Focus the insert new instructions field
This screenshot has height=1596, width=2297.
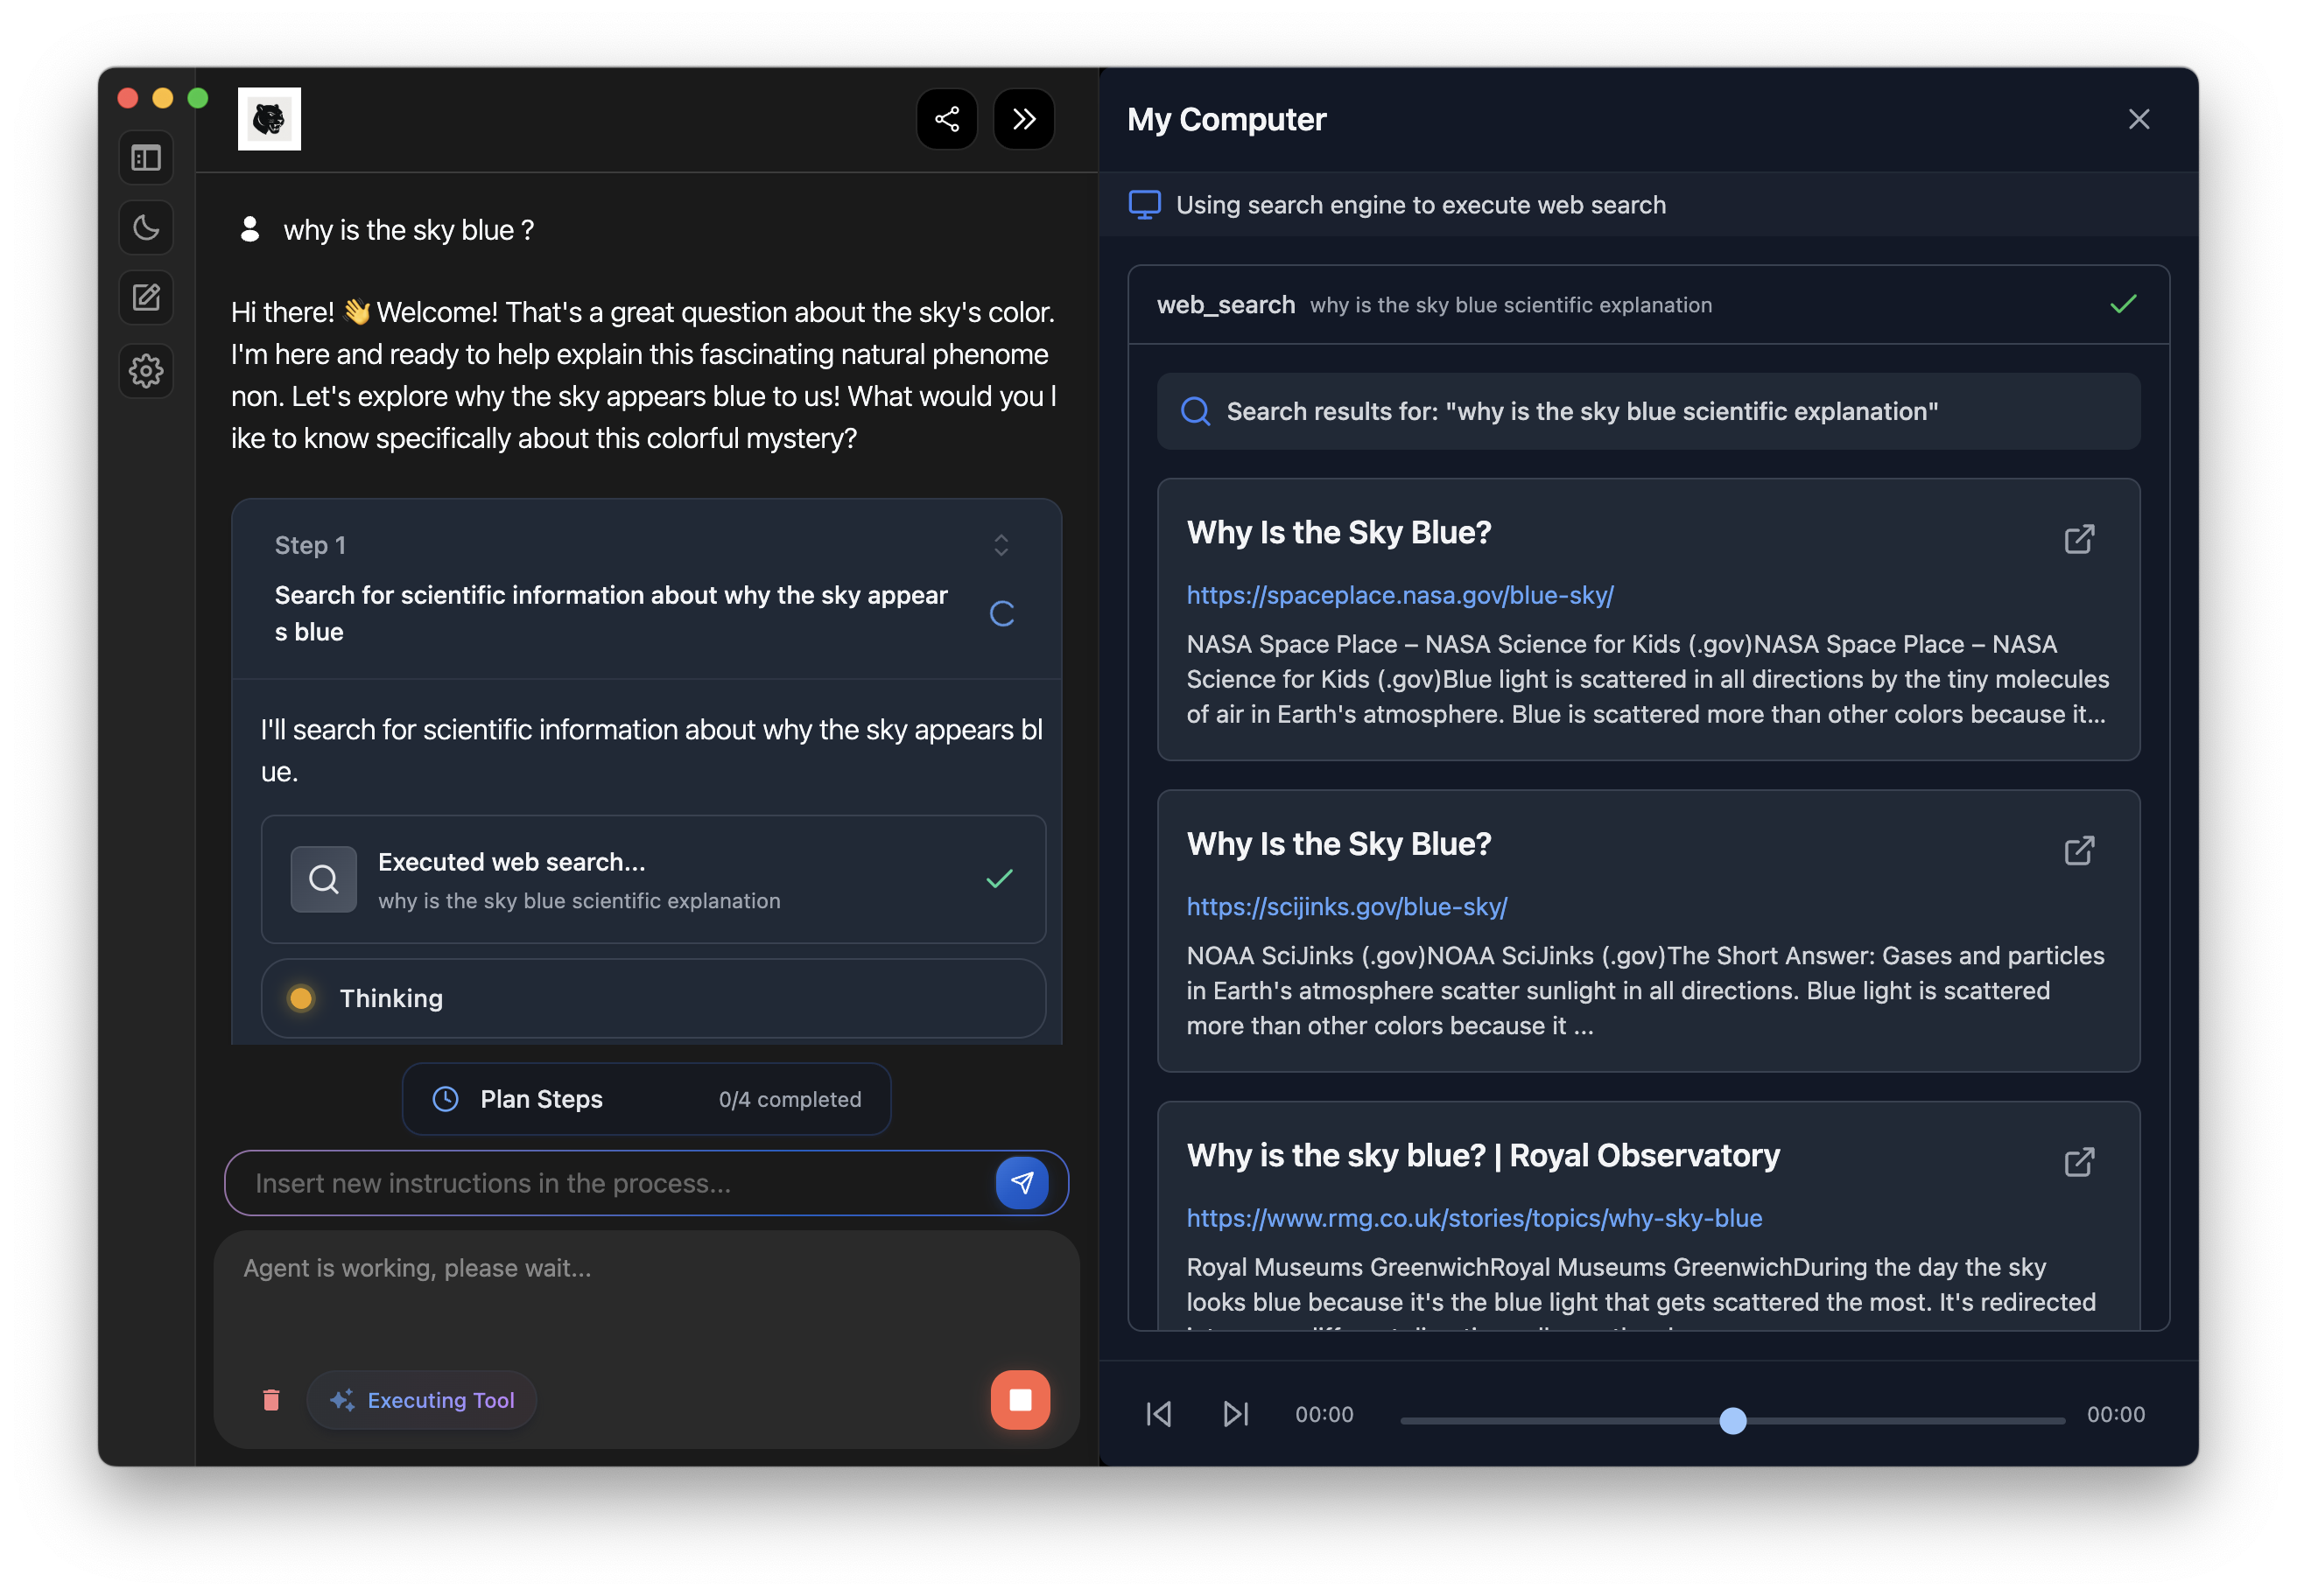pyautogui.click(x=610, y=1183)
